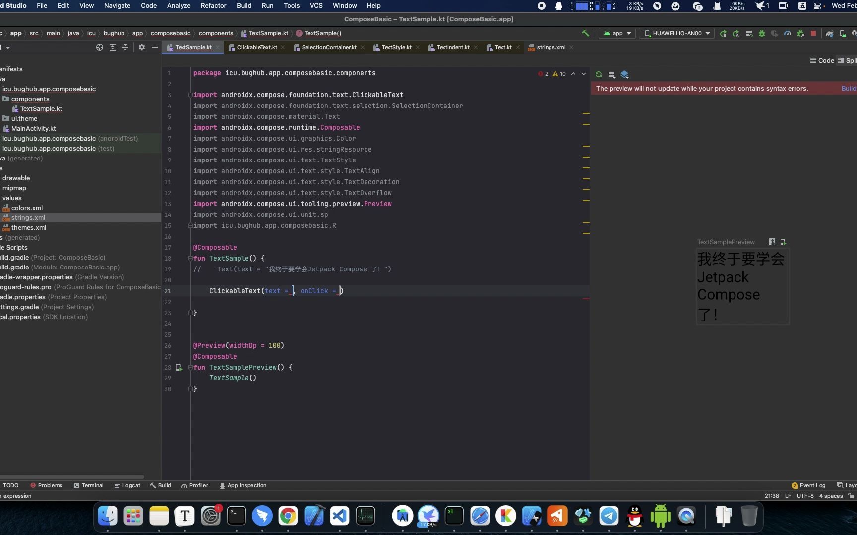This screenshot has height=535, width=857.
Task: Open the Project panel settings gear
Action: (x=142, y=47)
